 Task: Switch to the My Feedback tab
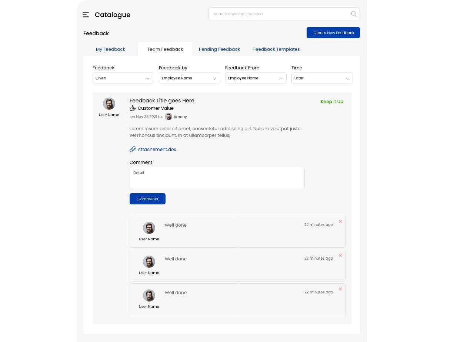[110, 49]
